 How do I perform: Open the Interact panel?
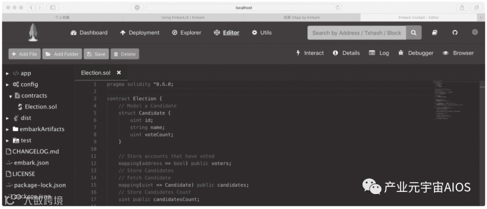point(310,53)
